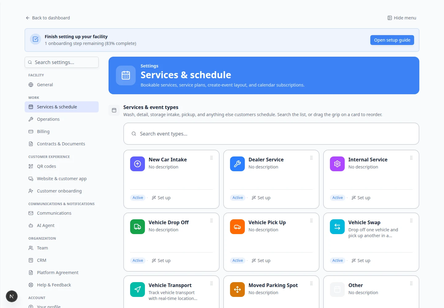Open Operations settings
This screenshot has width=444, height=308.
(62, 119)
